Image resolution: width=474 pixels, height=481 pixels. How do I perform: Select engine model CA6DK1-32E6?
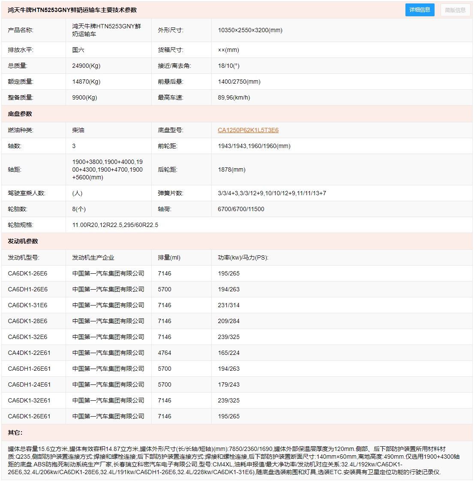tap(27, 337)
